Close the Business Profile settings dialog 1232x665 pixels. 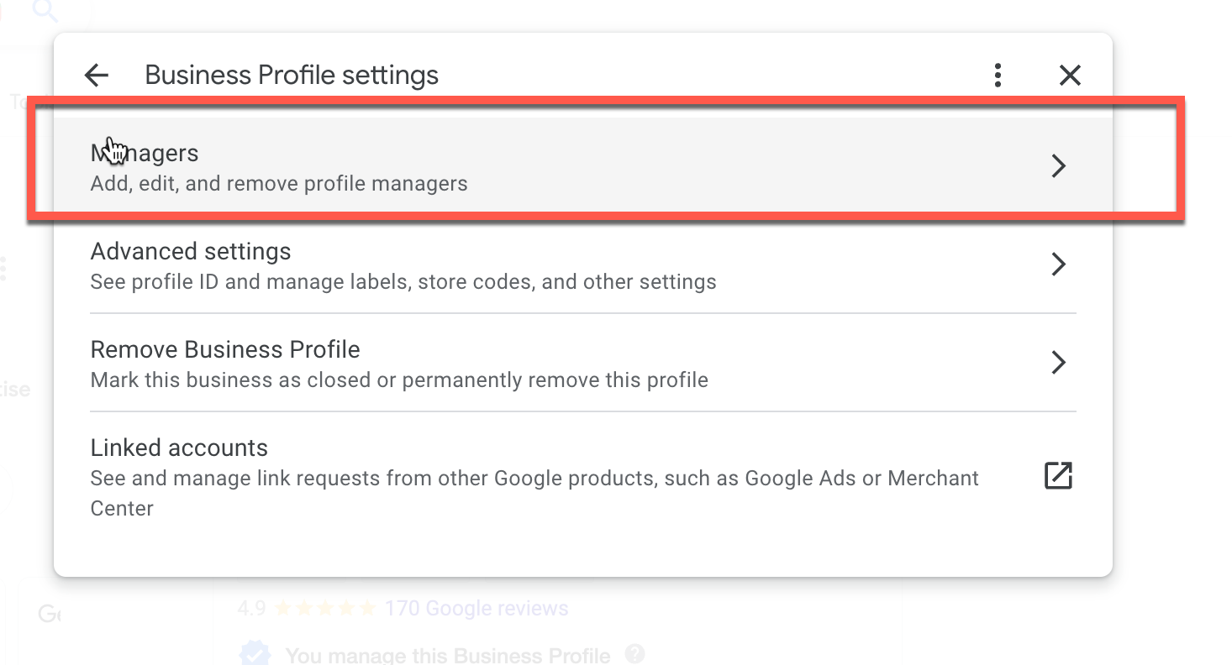(1069, 76)
